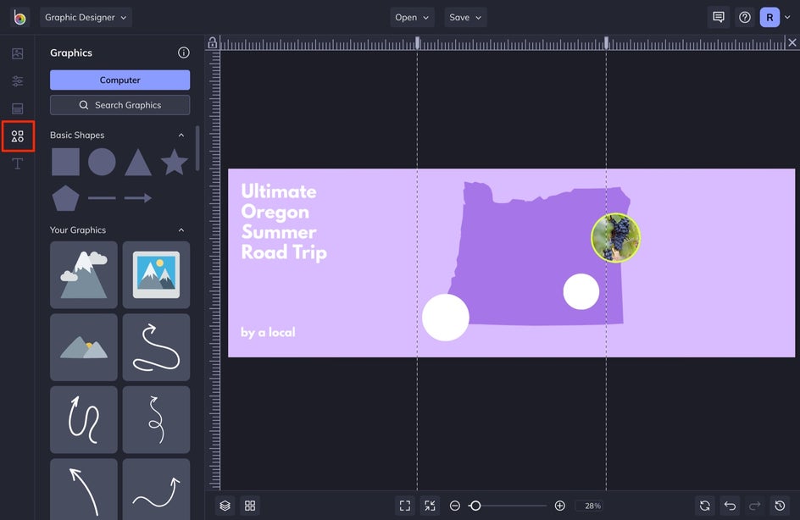Screen dimensions: 800x520
Task: Add a circle basic shape
Action: coord(102,162)
